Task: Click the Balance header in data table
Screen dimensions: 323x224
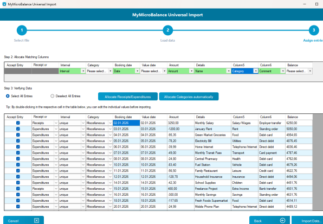Action: pos(299,117)
